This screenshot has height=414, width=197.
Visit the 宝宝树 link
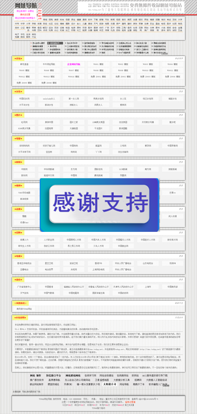pyautogui.click(x=49, y=152)
